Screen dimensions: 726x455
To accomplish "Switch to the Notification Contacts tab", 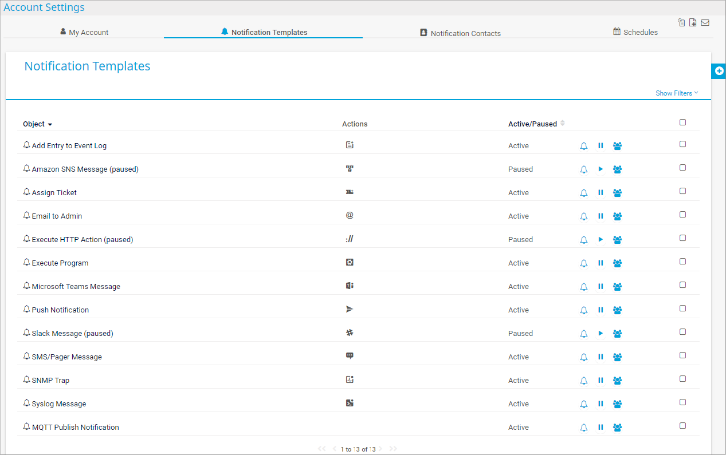I will pos(460,33).
